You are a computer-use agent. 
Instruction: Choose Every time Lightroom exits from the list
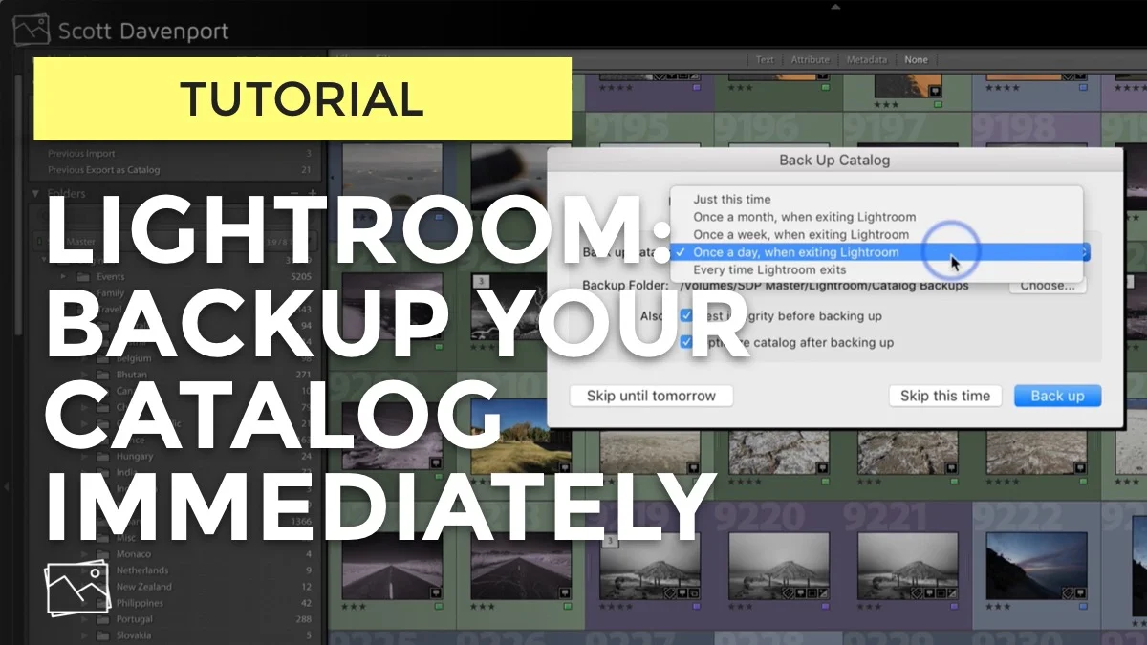click(x=770, y=269)
